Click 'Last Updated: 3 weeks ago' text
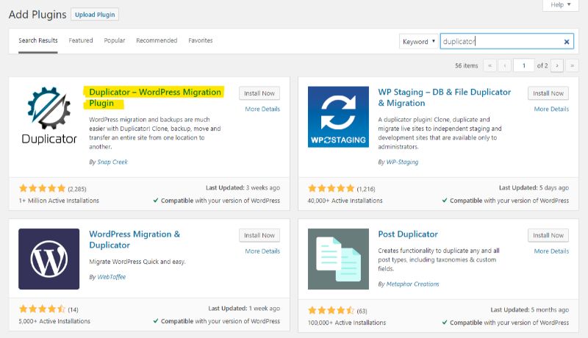The width and height of the screenshot is (588, 338). (243, 187)
